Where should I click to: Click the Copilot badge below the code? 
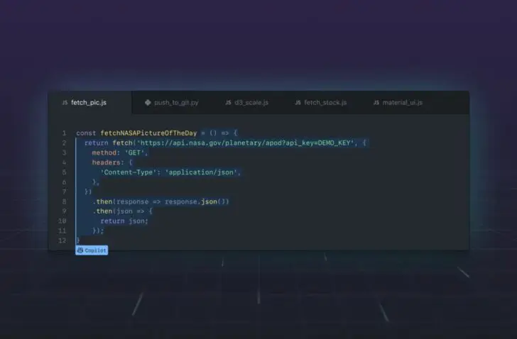click(92, 250)
